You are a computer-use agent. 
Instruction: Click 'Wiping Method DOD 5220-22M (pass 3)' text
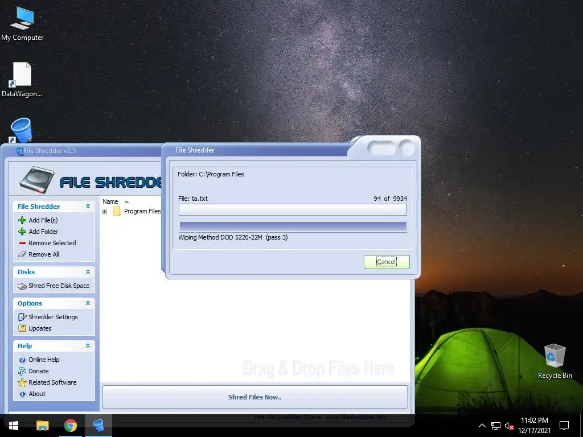pyautogui.click(x=233, y=237)
